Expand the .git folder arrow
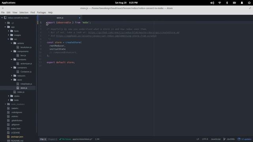 pos(5,23)
